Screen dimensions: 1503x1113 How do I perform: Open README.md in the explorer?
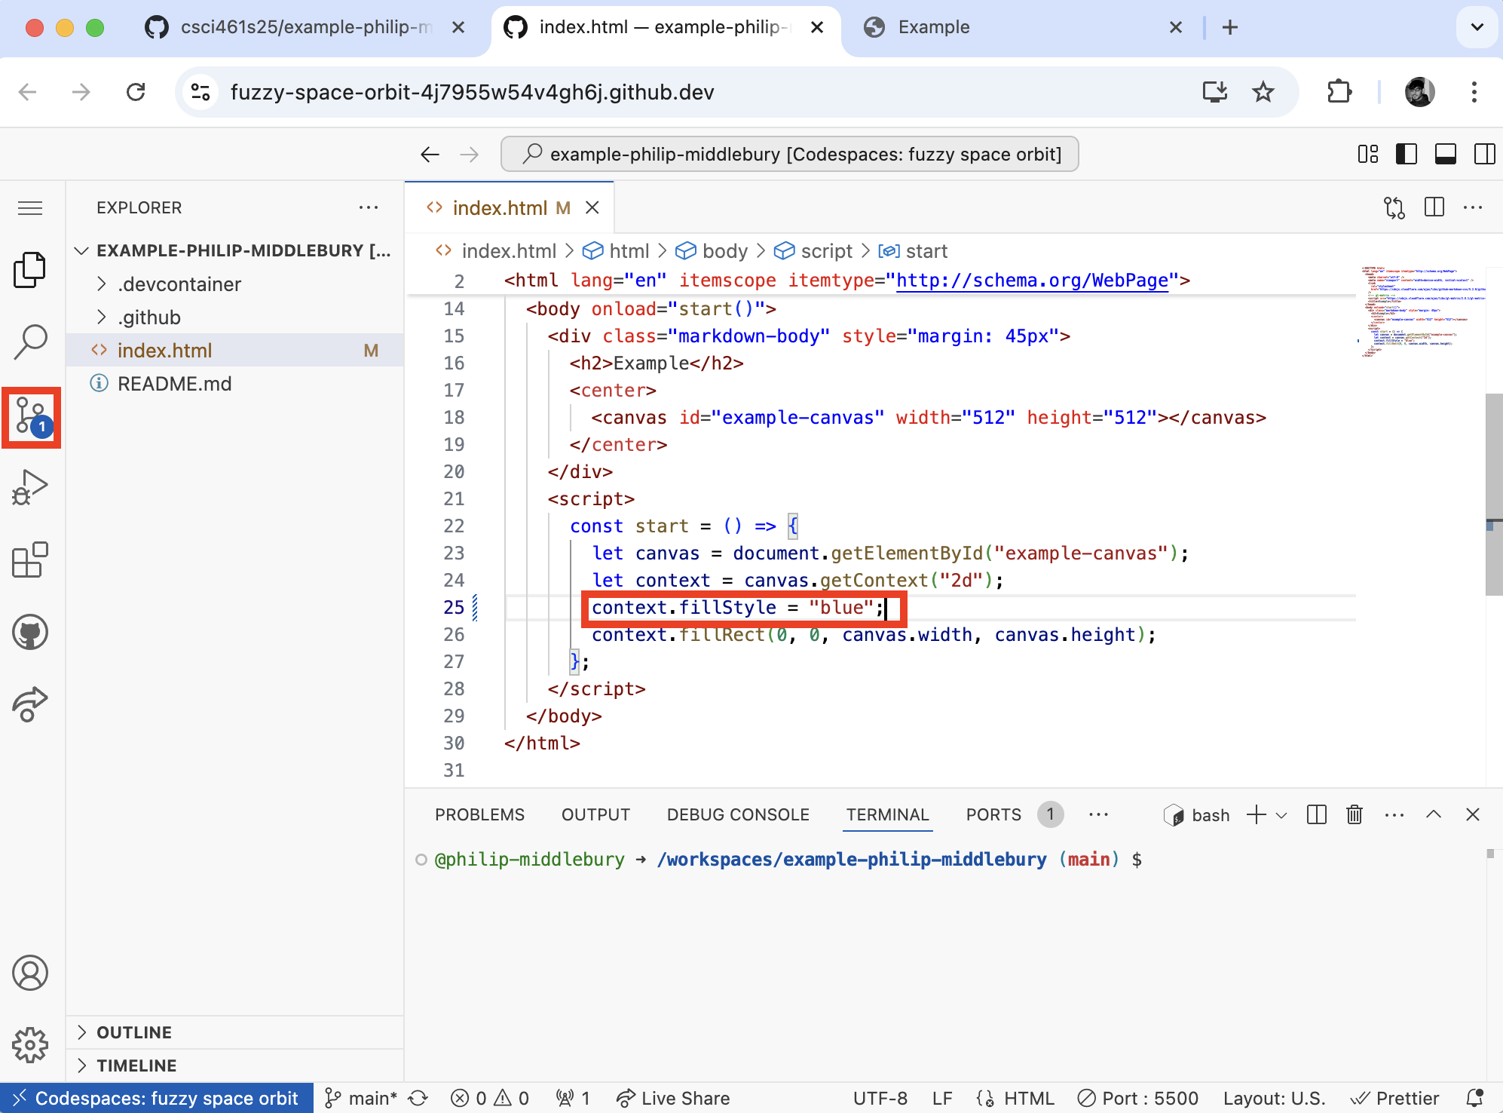click(234, 384)
